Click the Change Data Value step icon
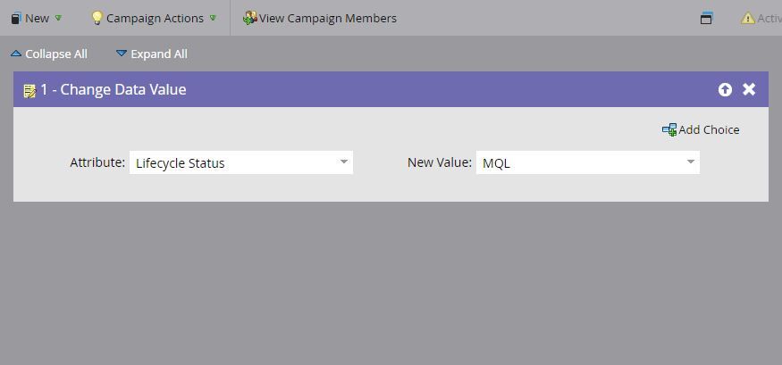This screenshot has height=365, width=782. [x=29, y=90]
